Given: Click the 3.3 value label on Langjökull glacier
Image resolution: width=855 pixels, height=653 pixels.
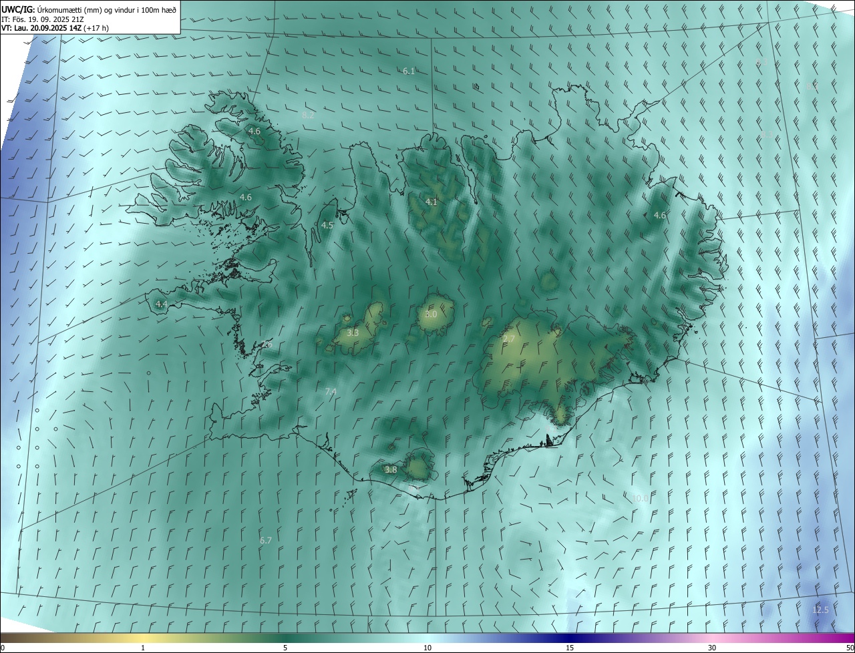Looking at the screenshot, I should tap(353, 333).
